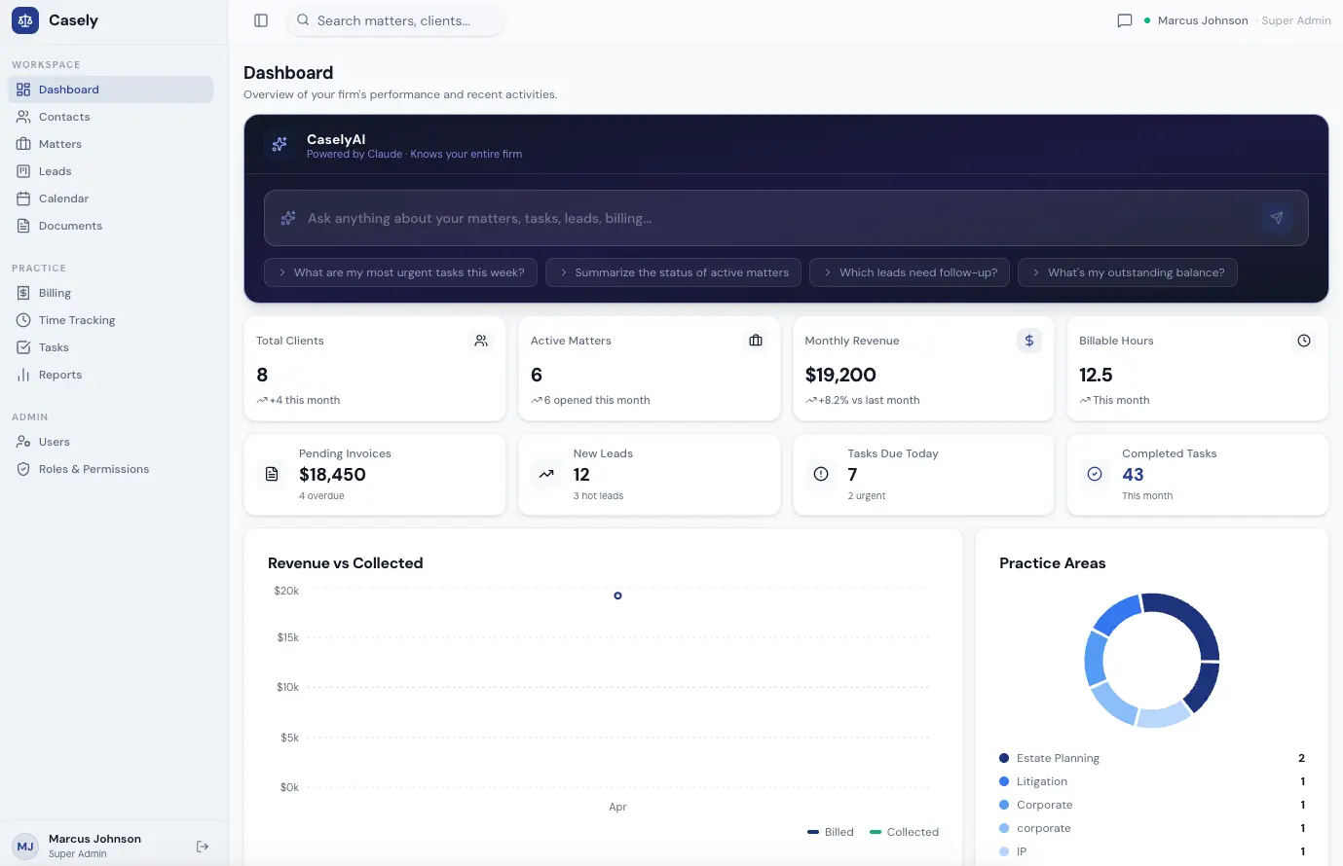1343x866 pixels.
Task: Toggle the sidebar collapse icon
Action: (261, 20)
